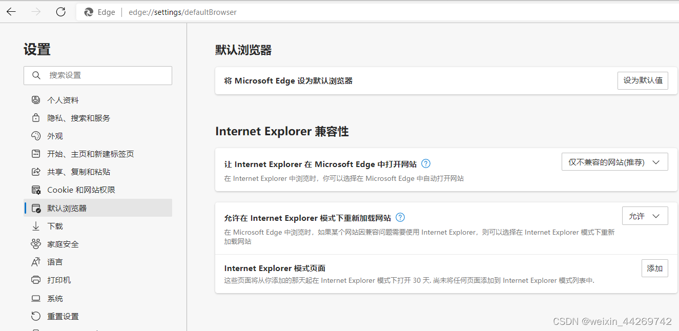Click the 外观 appearance icon in sidebar
Image resolution: width=679 pixels, height=331 pixels.
point(35,135)
